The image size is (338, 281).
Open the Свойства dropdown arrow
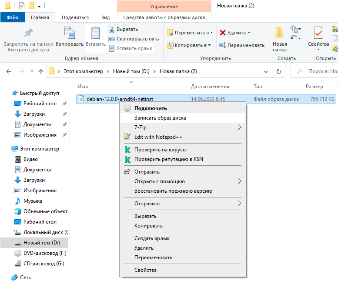tap(318, 50)
